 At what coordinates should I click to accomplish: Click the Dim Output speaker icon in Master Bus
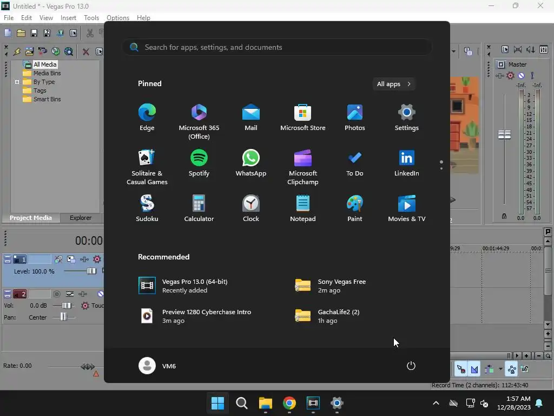(531, 49)
